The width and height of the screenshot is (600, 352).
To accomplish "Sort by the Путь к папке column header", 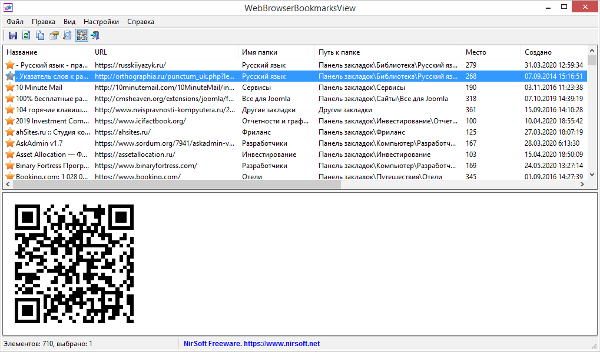I will [389, 52].
